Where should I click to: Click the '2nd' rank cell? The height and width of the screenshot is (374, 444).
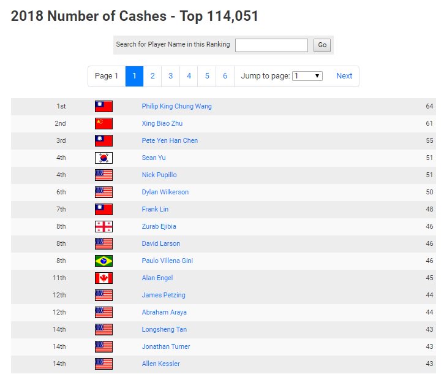(60, 124)
